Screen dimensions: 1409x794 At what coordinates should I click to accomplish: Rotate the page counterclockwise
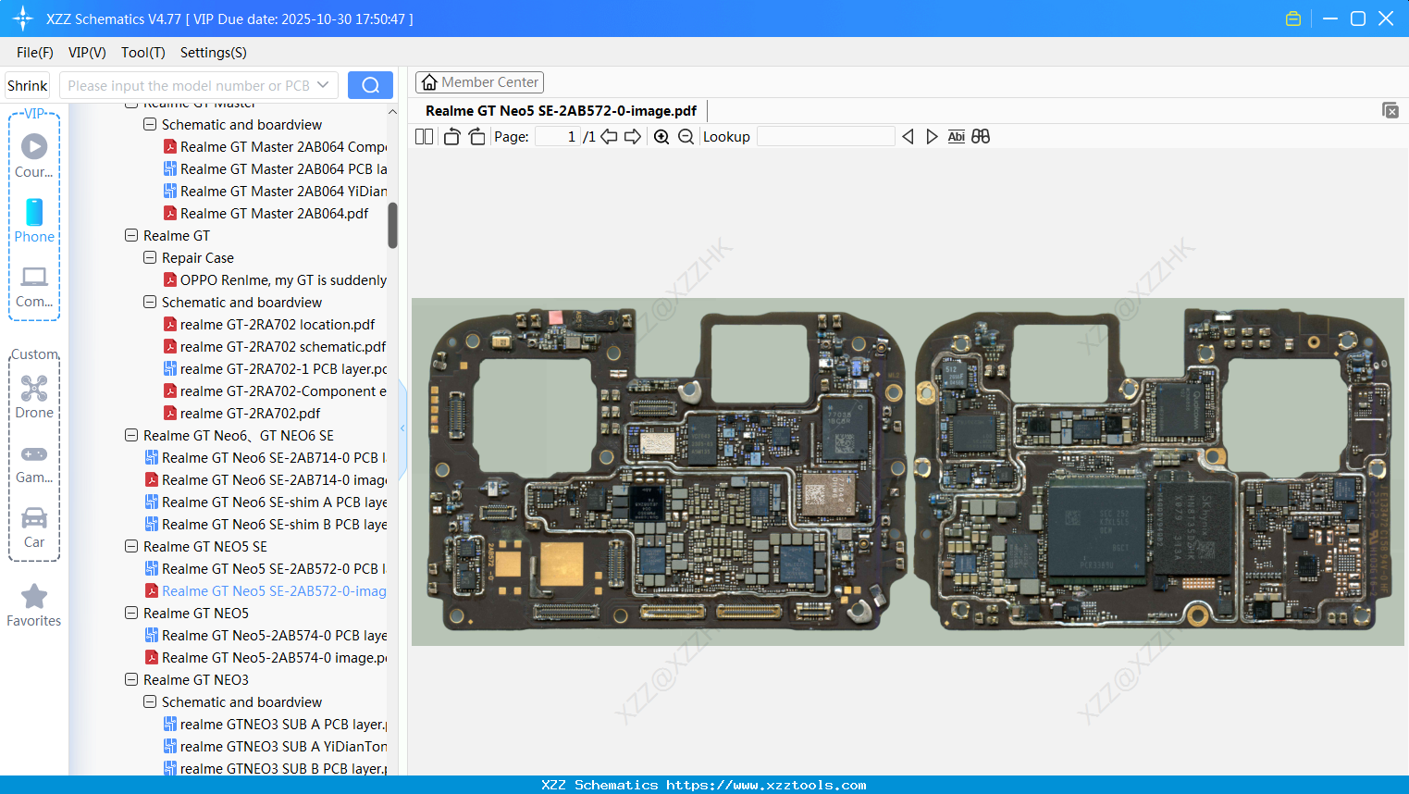451,137
